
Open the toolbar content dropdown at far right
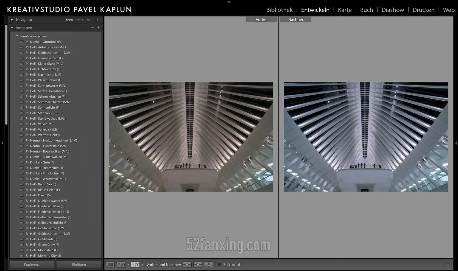(448, 264)
